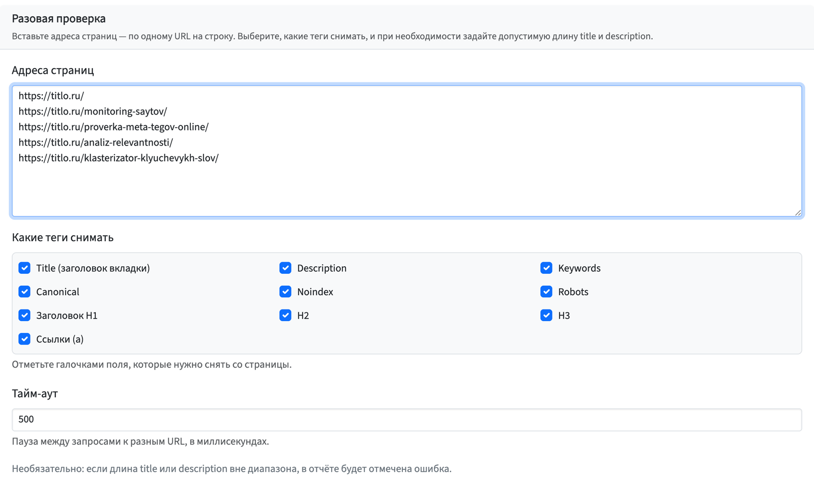Uncheck the Title (заголовок вкладки) checkbox
This screenshot has height=478, width=814.
click(24, 268)
